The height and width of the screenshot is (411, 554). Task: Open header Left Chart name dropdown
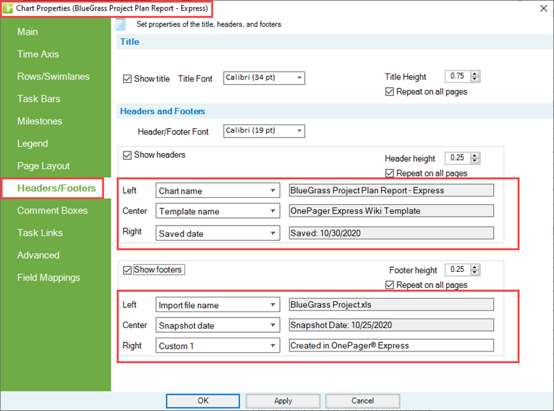pyautogui.click(x=217, y=190)
